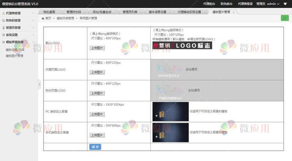
Task: Click the 手机端 background preview thumbnail
Action: pos(171,133)
